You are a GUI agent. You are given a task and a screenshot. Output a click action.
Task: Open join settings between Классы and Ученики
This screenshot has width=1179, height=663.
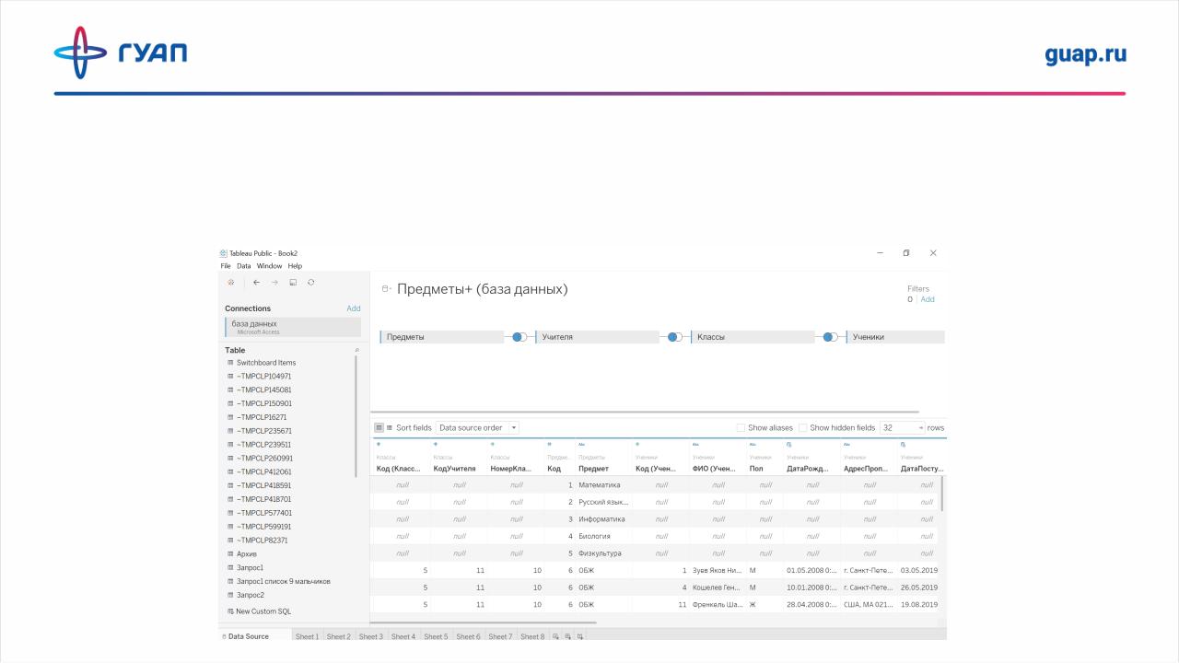click(x=830, y=337)
